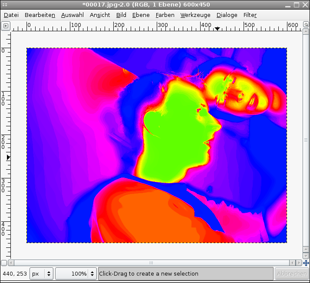
Task: Click the zoom-on-resize magnifier icon
Action: tap(306, 24)
